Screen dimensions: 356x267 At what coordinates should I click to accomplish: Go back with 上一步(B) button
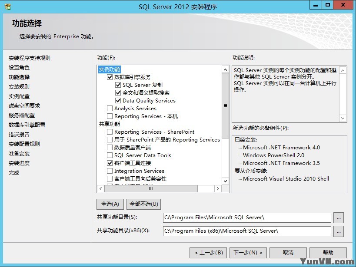click(x=208, y=253)
